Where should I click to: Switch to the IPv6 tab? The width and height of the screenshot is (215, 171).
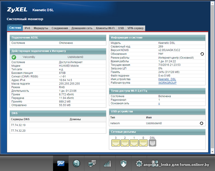(x=27, y=28)
